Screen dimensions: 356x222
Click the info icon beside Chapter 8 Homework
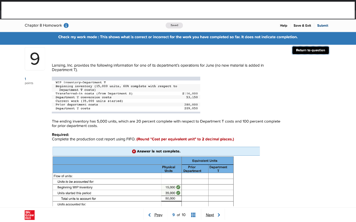pyautogui.click(x=66, y=25)
